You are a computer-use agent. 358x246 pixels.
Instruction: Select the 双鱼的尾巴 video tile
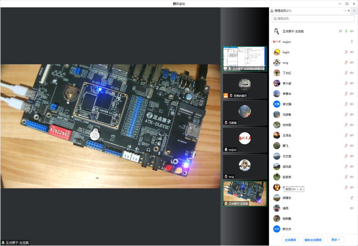click(245, 86)
